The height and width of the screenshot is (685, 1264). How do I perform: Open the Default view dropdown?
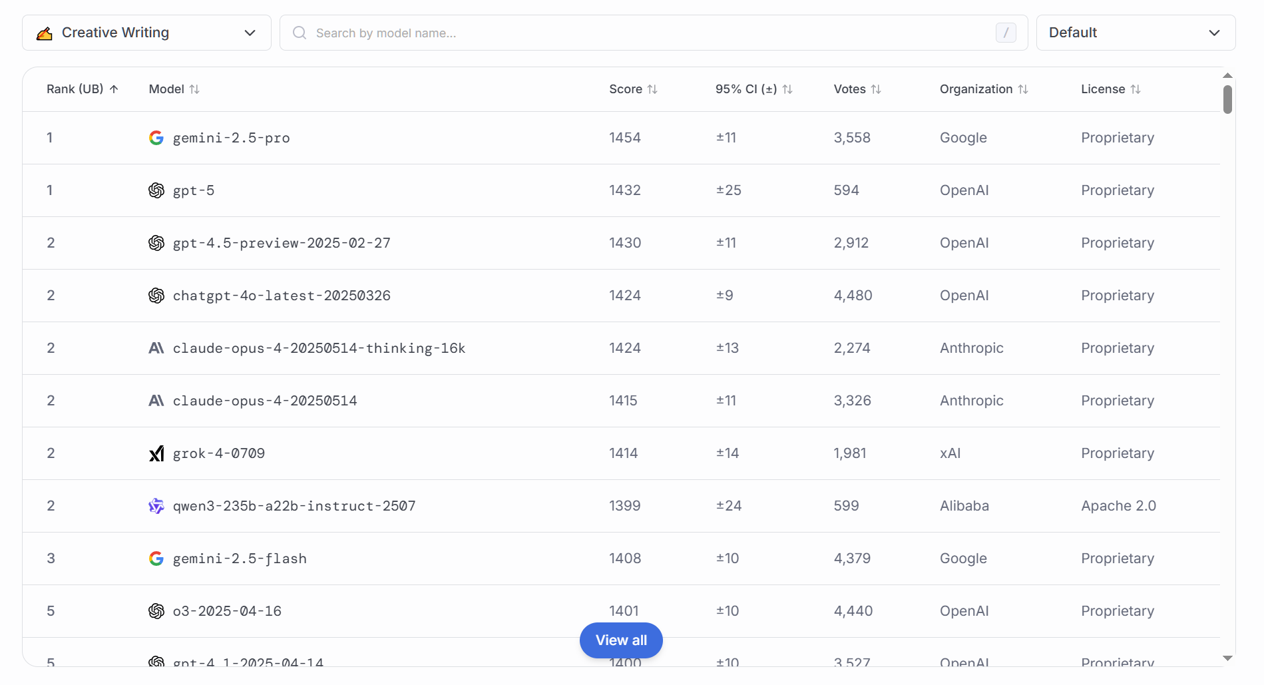pos(1136,33)
